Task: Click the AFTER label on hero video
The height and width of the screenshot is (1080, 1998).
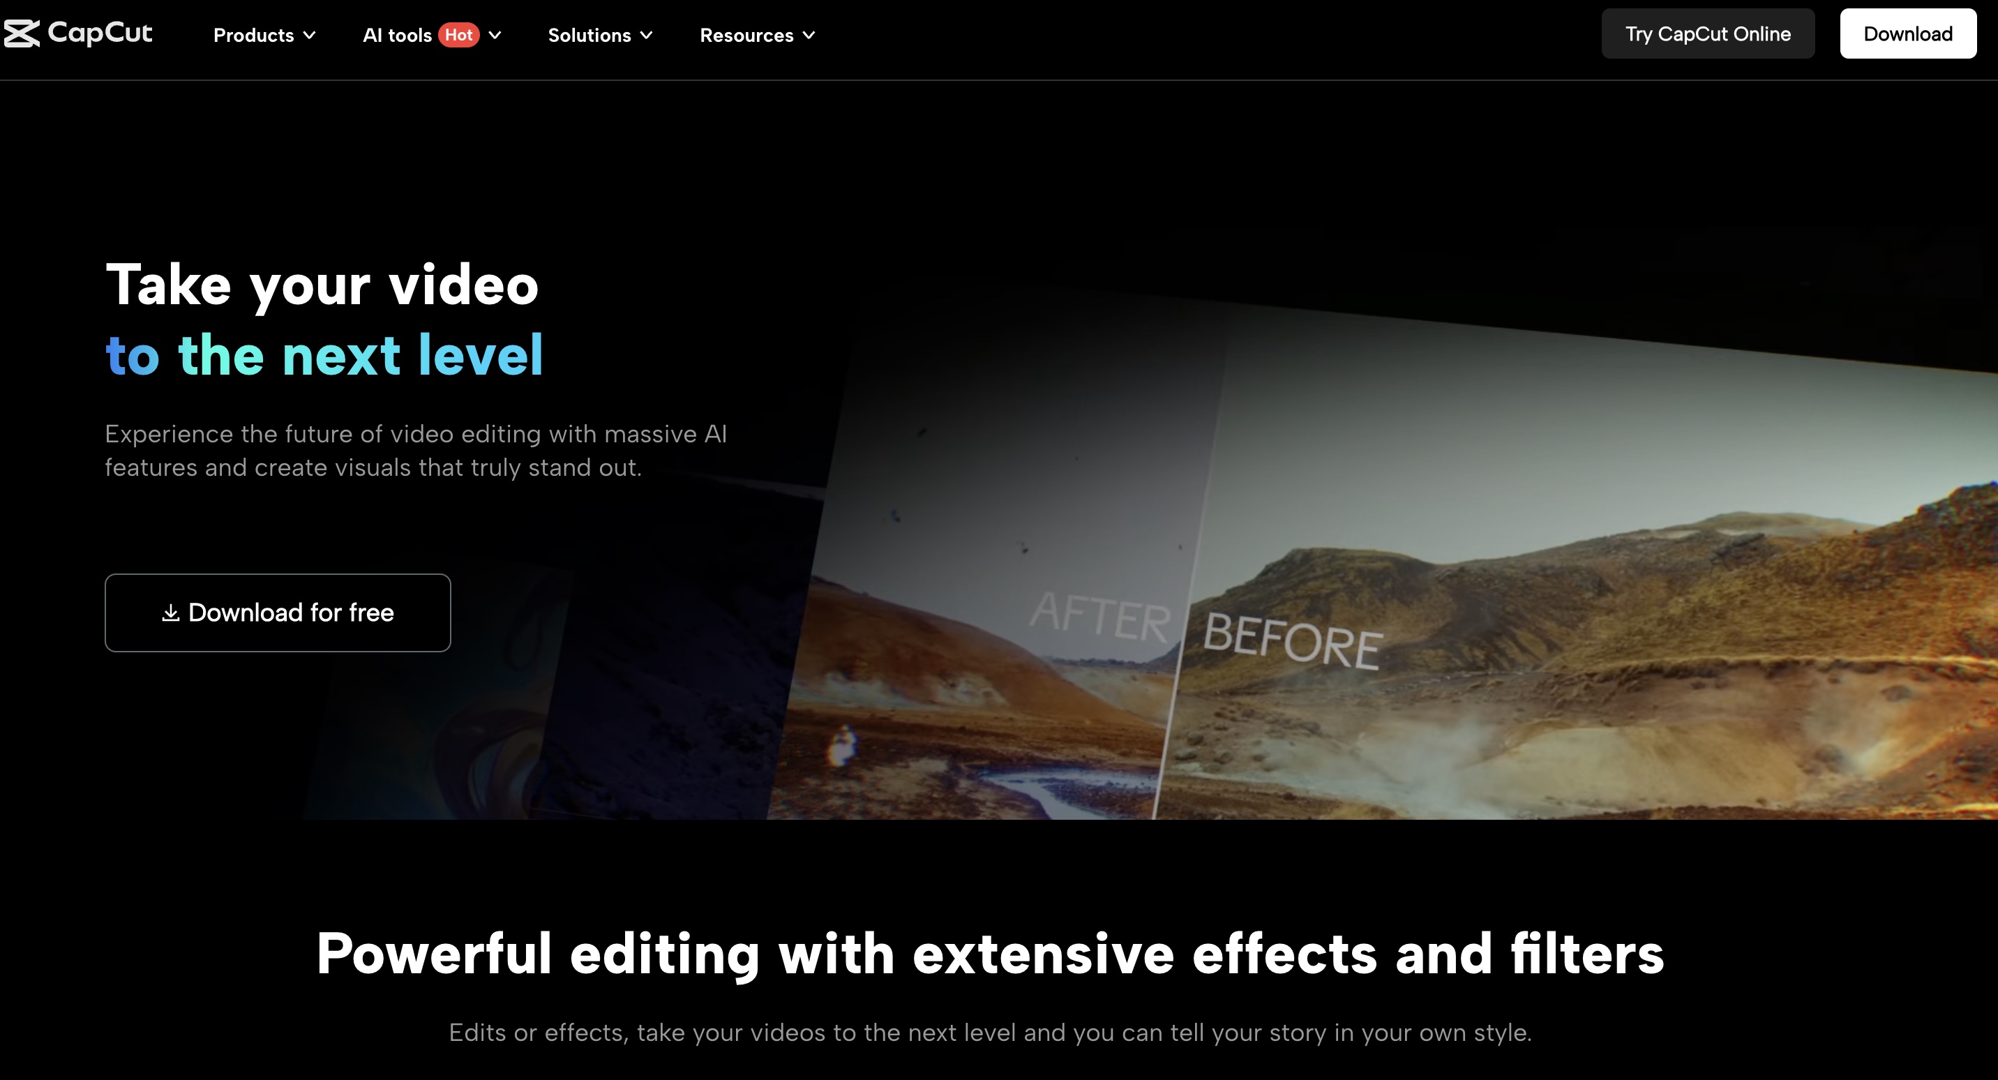Action: (1100, 617)
